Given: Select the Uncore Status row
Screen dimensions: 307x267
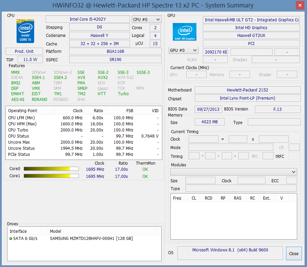Looking at the screenshot, I should (x=84, y=148).
